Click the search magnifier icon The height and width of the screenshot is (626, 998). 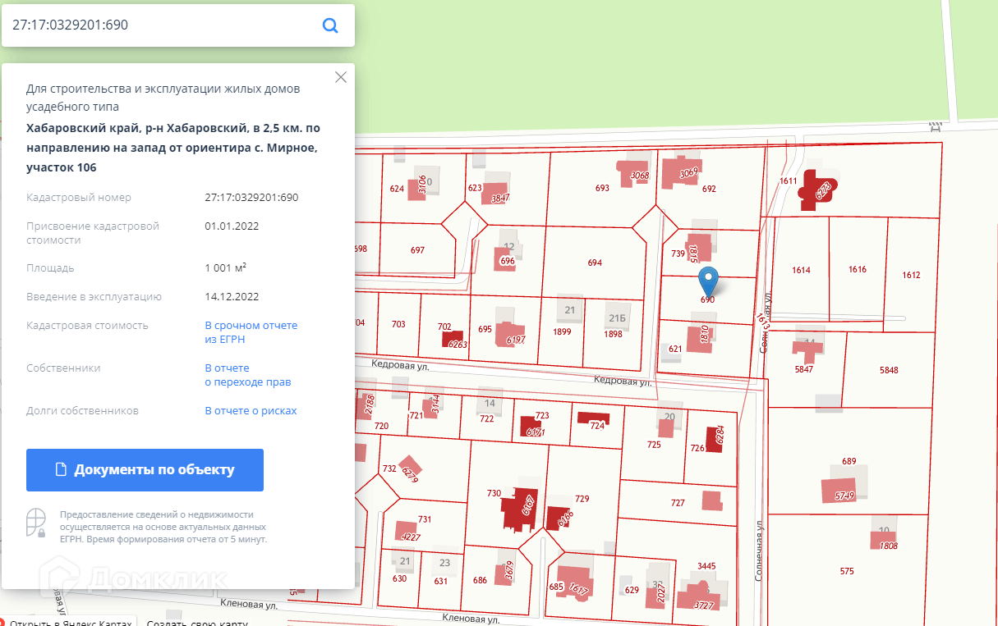click(x=330, y=25)
